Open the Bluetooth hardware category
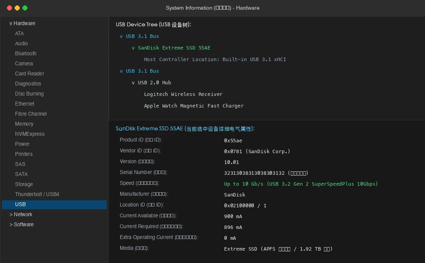Viewport: 425px width, 263px height. (26, 53)
